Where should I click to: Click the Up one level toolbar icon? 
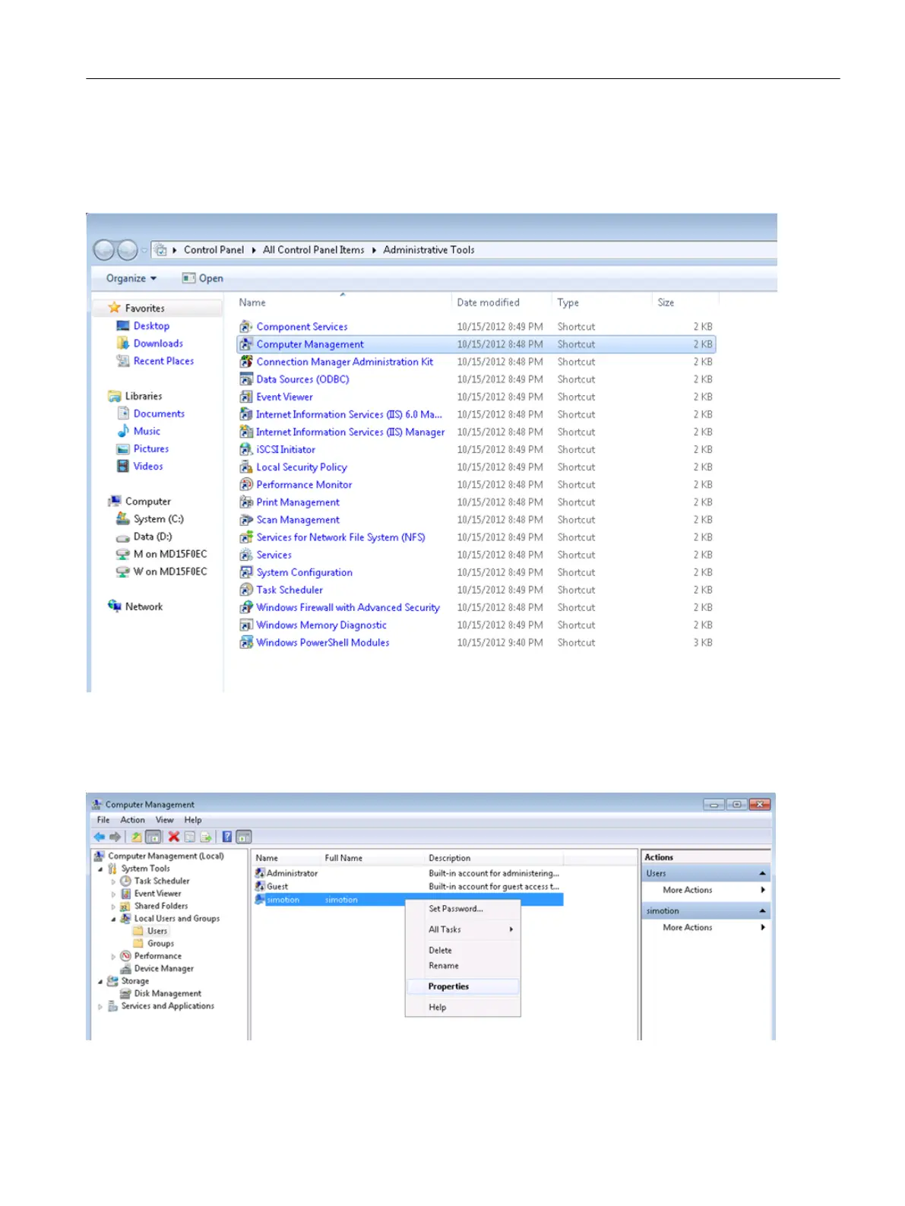(x=136, y=837)
